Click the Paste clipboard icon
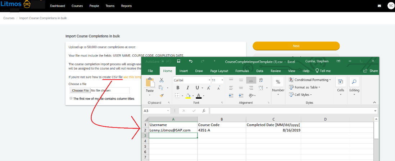Image resolution: width=395 pixels, height=161 pixels. point(150,82)
